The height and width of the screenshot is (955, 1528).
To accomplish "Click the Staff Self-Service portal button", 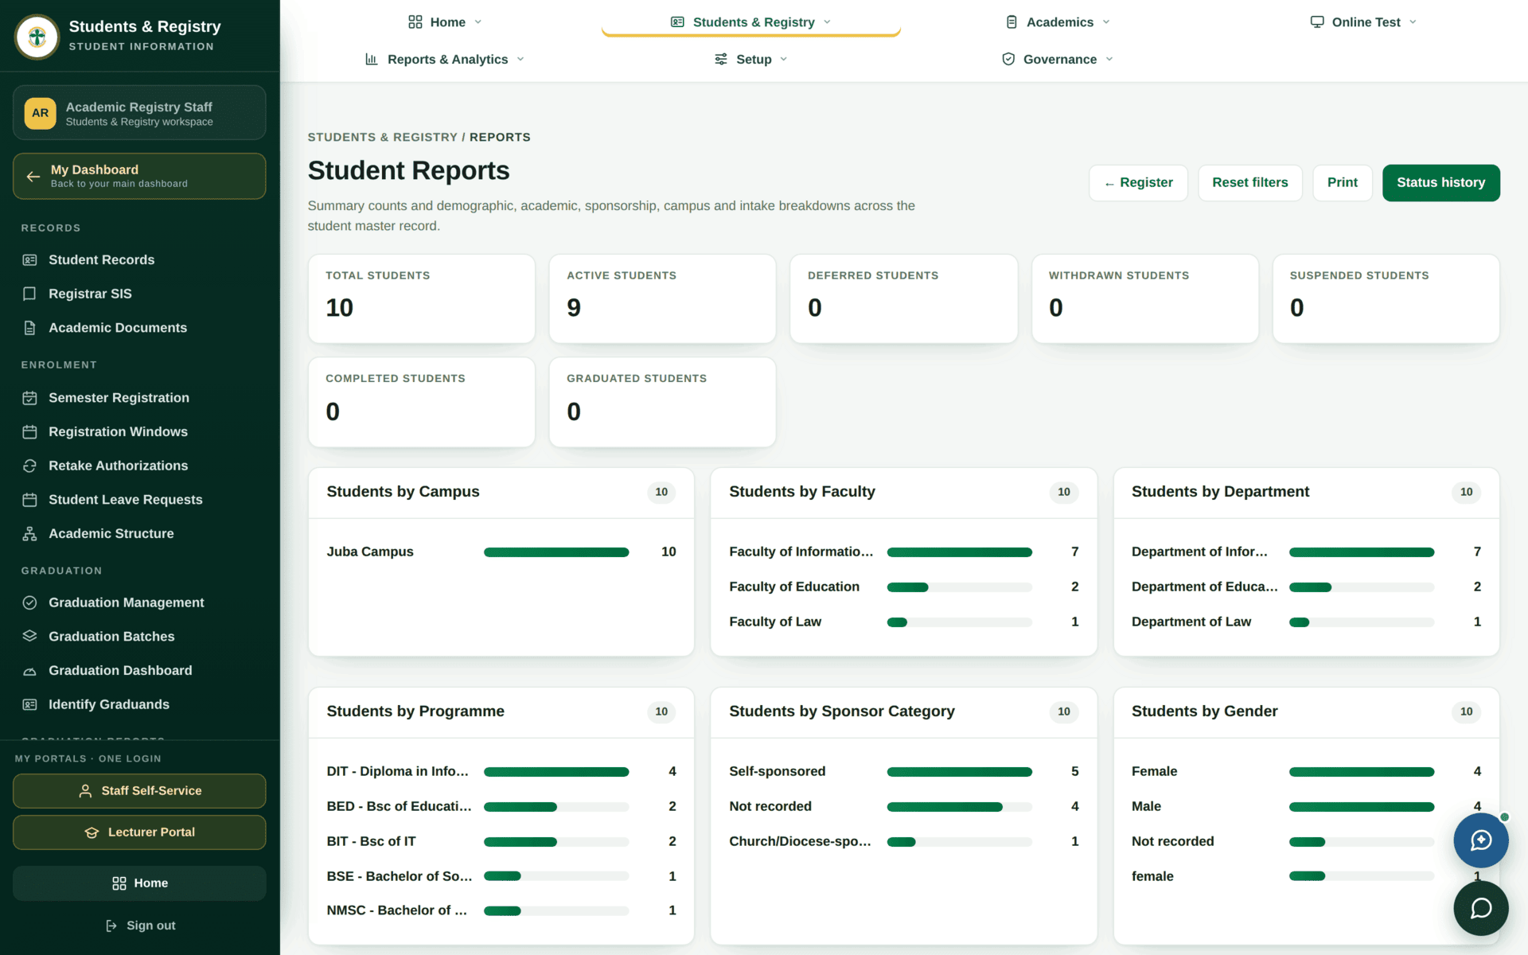I will coord(139,791).
